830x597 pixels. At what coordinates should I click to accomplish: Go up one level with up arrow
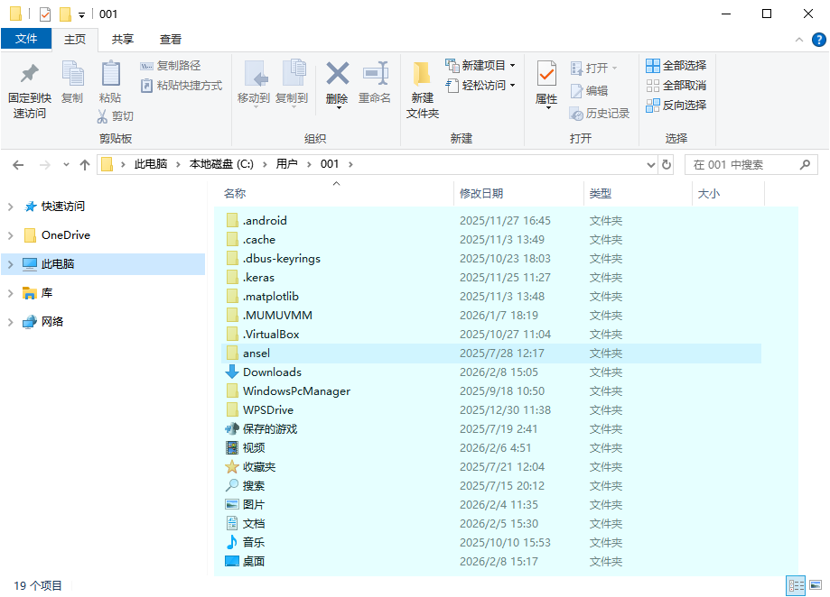pos(85,165)
